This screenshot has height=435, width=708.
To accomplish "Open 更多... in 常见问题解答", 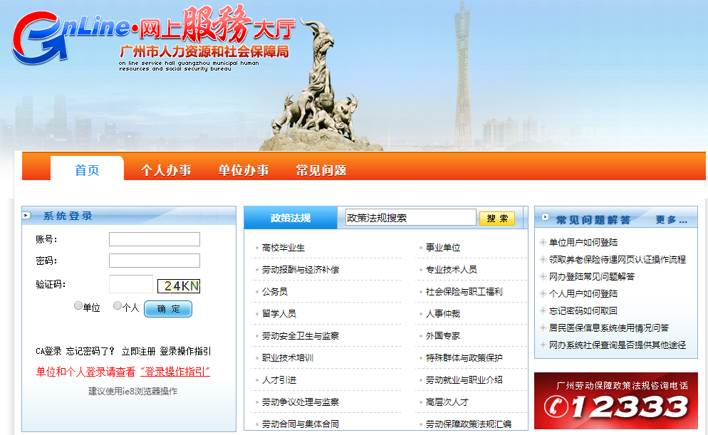I will [671, 220].
